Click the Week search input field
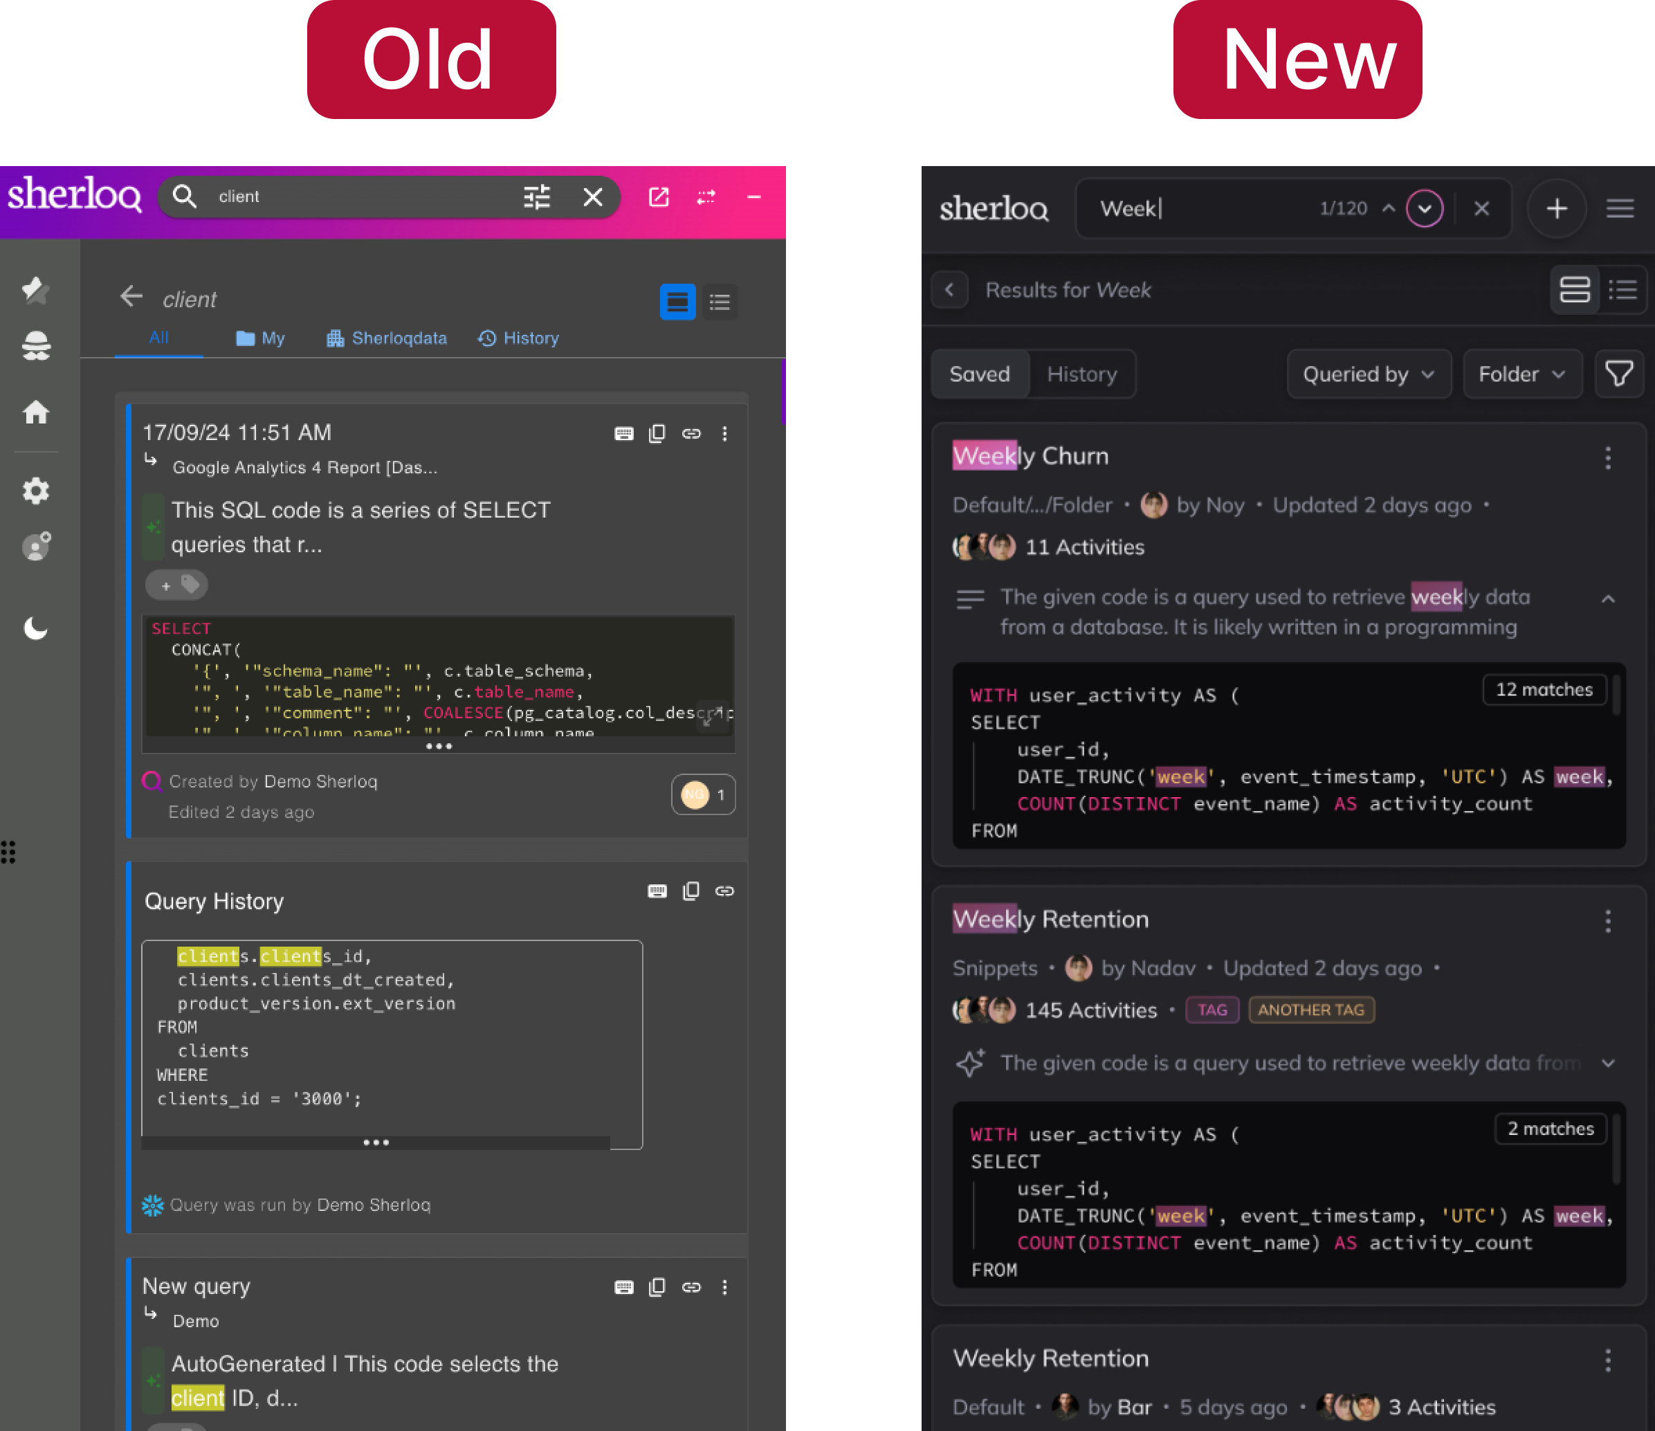Screen dimensions: 1655x1431 click(1198, 210)
